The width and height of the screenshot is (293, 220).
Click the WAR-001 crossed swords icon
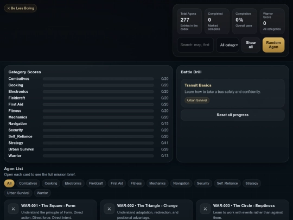(13, 209)
